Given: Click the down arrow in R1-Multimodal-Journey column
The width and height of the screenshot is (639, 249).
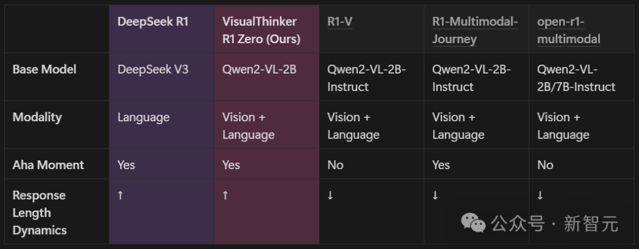Looking at the screenshot, I should click(x=435, y=196).
